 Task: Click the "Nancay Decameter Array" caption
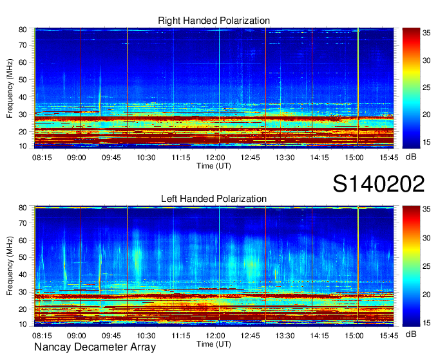[x=95, y=347]
